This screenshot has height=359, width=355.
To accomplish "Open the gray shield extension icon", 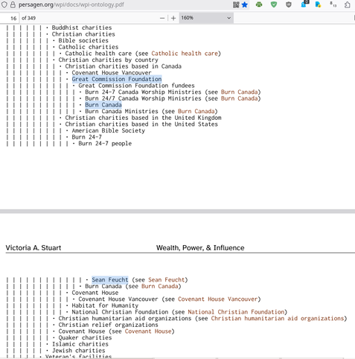I will (x=289, y=4).
